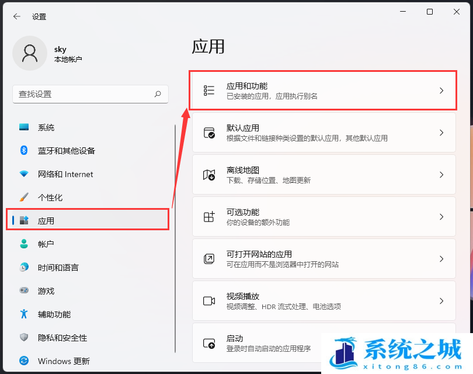Expand 可选功能 with its chevron
Image resolution: width=473 pixels, height=374 pixels.
coord(441,217)
